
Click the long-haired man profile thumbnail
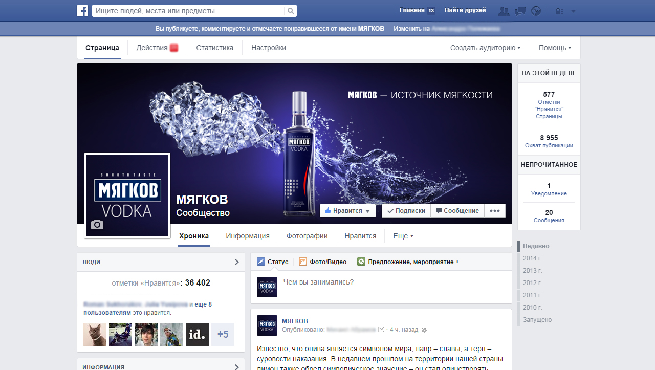146,334
